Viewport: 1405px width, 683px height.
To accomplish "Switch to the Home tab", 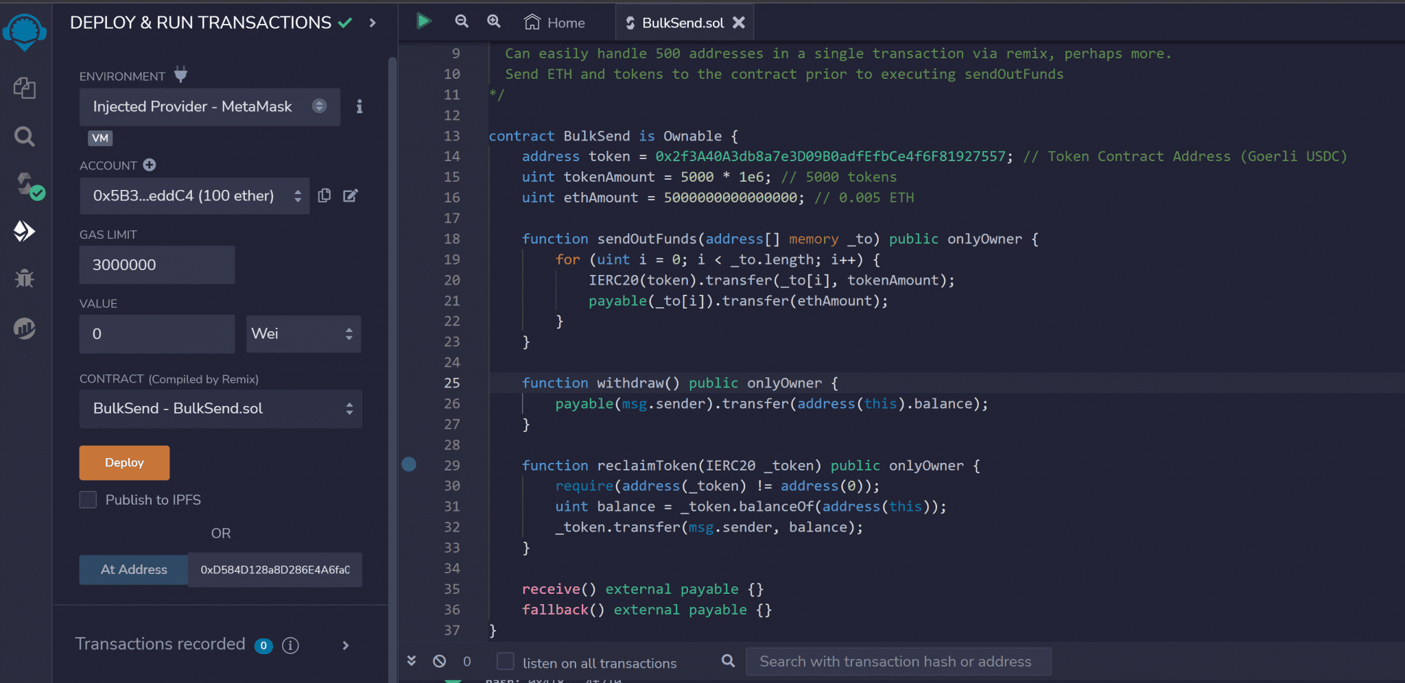I will (555, 23).
